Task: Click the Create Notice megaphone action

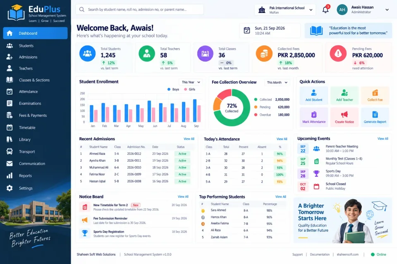Action: (x=344, y=118)
